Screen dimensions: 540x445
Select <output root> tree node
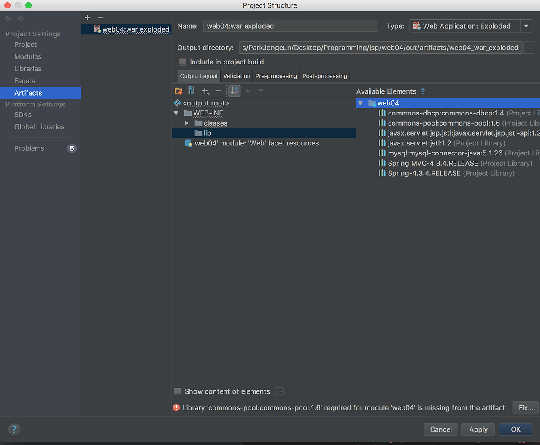(206, 103)
